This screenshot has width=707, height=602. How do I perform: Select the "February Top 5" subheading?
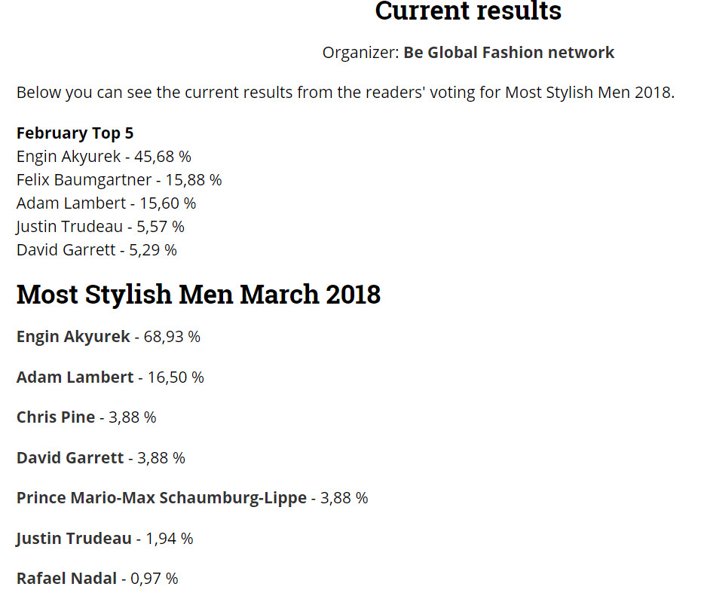pyautogui.click(x=75, y=133)
